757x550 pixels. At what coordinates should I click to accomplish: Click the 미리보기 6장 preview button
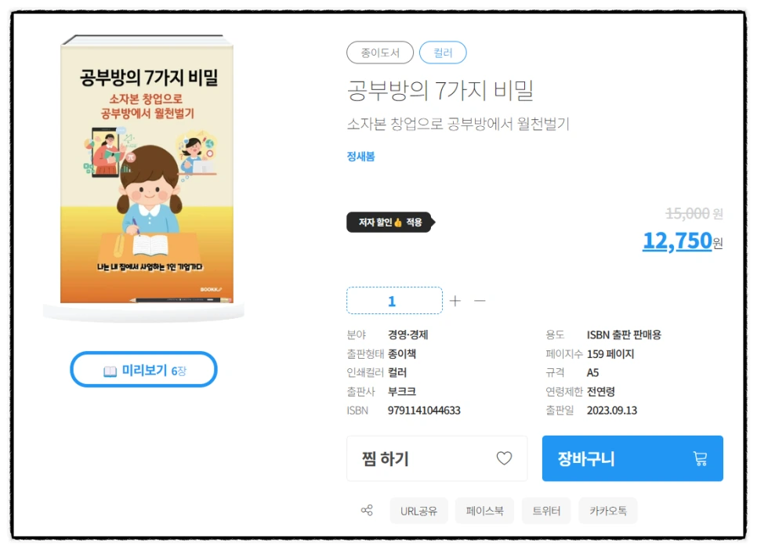click(x=144, y=369)
